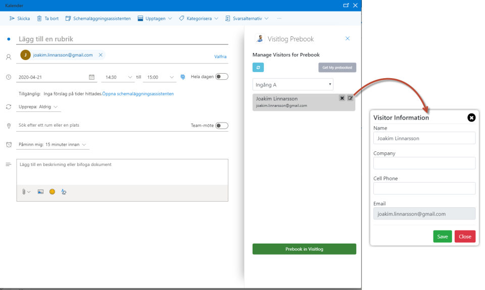The height and width of the screenshot is (290, 485).
Task: Open Schemaläggningsassistenten from the toolbar
Action: tap(98, 19)
